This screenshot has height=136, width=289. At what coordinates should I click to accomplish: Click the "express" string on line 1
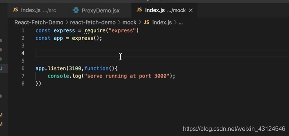122,30
